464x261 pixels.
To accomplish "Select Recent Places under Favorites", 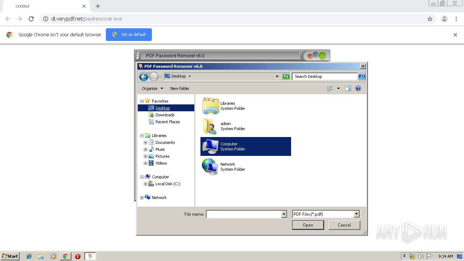I will pos(167,122).
